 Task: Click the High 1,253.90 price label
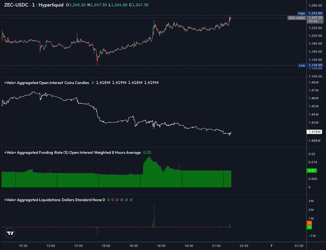pyautogui.click(x=310, y=13)
